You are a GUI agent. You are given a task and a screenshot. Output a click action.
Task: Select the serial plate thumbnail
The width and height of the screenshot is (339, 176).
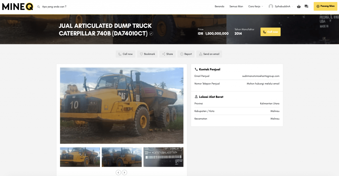(164, 157)
